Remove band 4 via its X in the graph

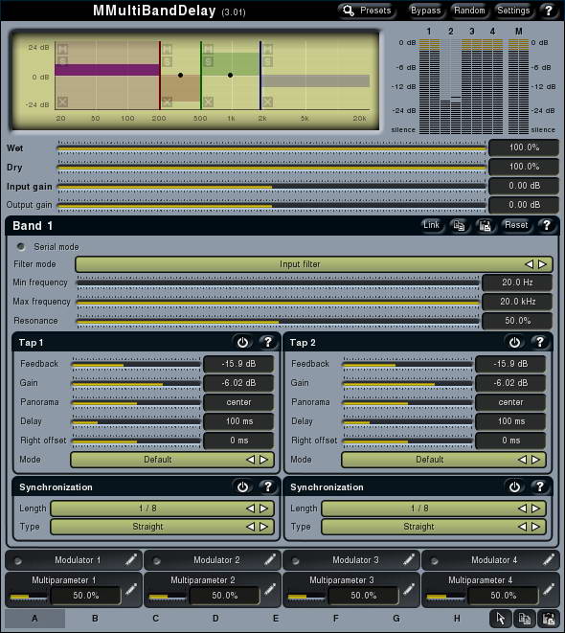tap(267, 102)
